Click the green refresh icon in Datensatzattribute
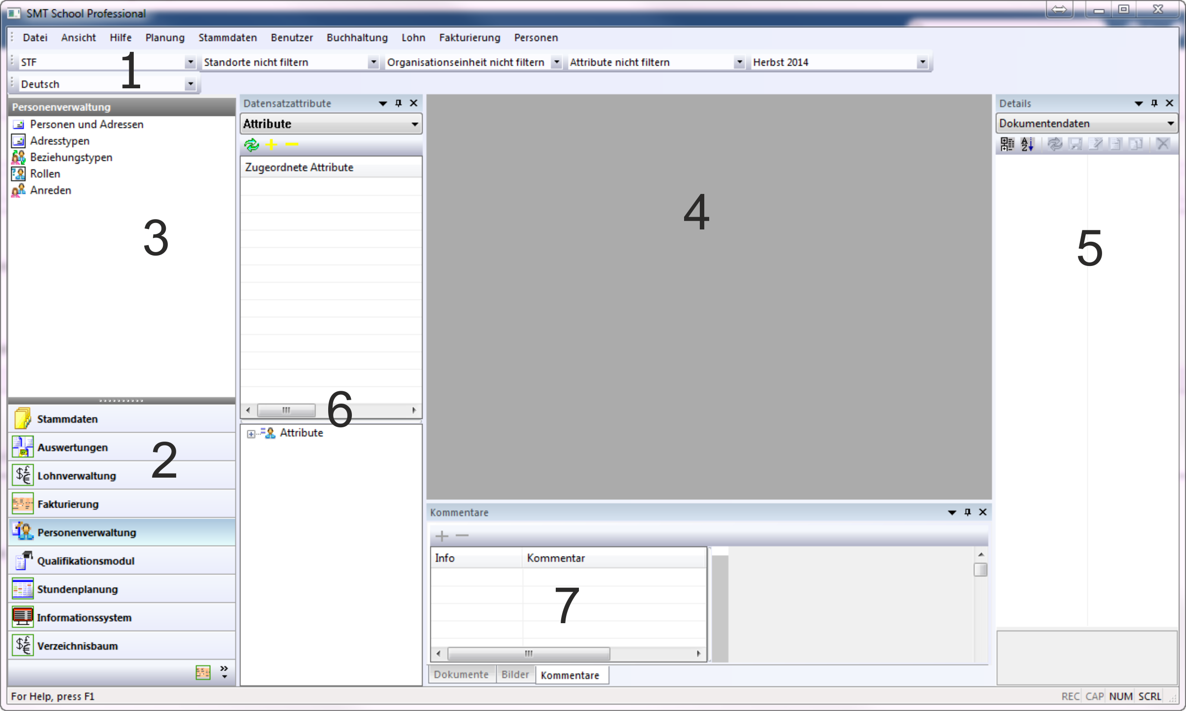This screenshot has height=711, width=1186. [x=252, y=145]
